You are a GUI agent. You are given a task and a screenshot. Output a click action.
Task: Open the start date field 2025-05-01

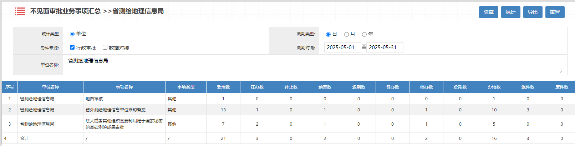click(x=342, y=47)
